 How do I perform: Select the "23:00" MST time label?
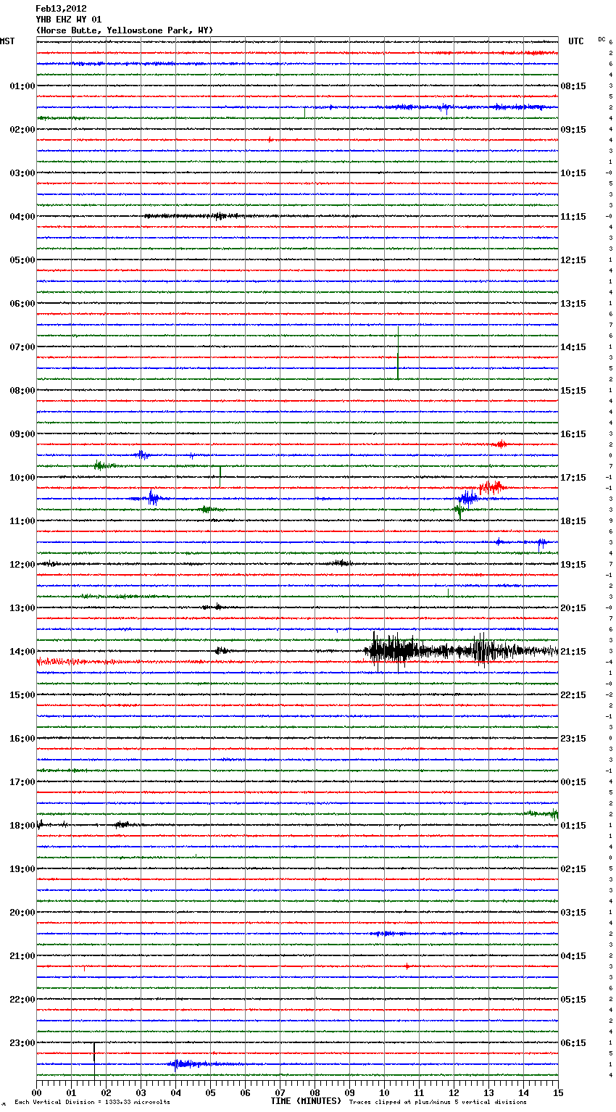tap(22, 1043)
